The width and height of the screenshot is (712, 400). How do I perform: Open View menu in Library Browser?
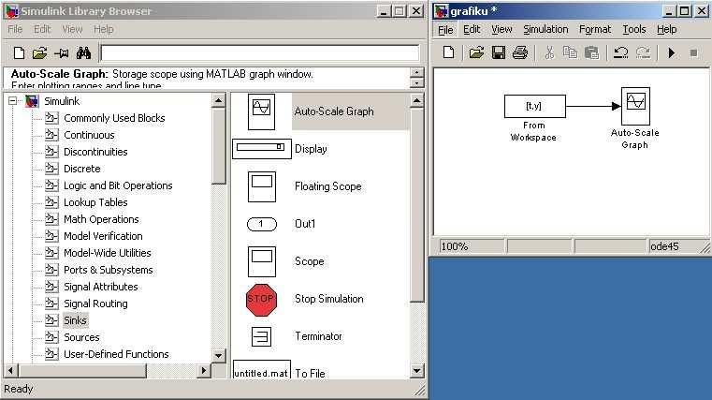click(x=72, y=29)
